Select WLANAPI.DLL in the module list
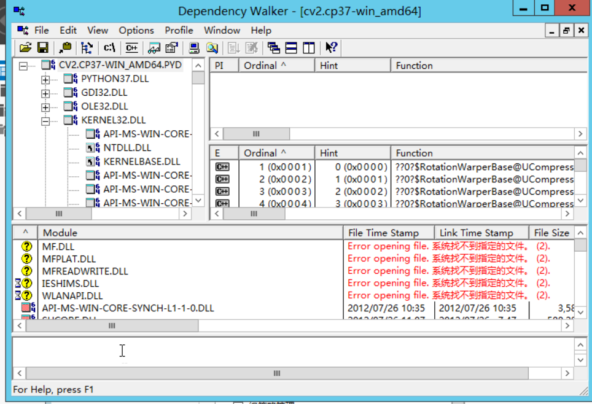Screen dimensions: 592x404 pyautogui.click(x=72, y=296)
